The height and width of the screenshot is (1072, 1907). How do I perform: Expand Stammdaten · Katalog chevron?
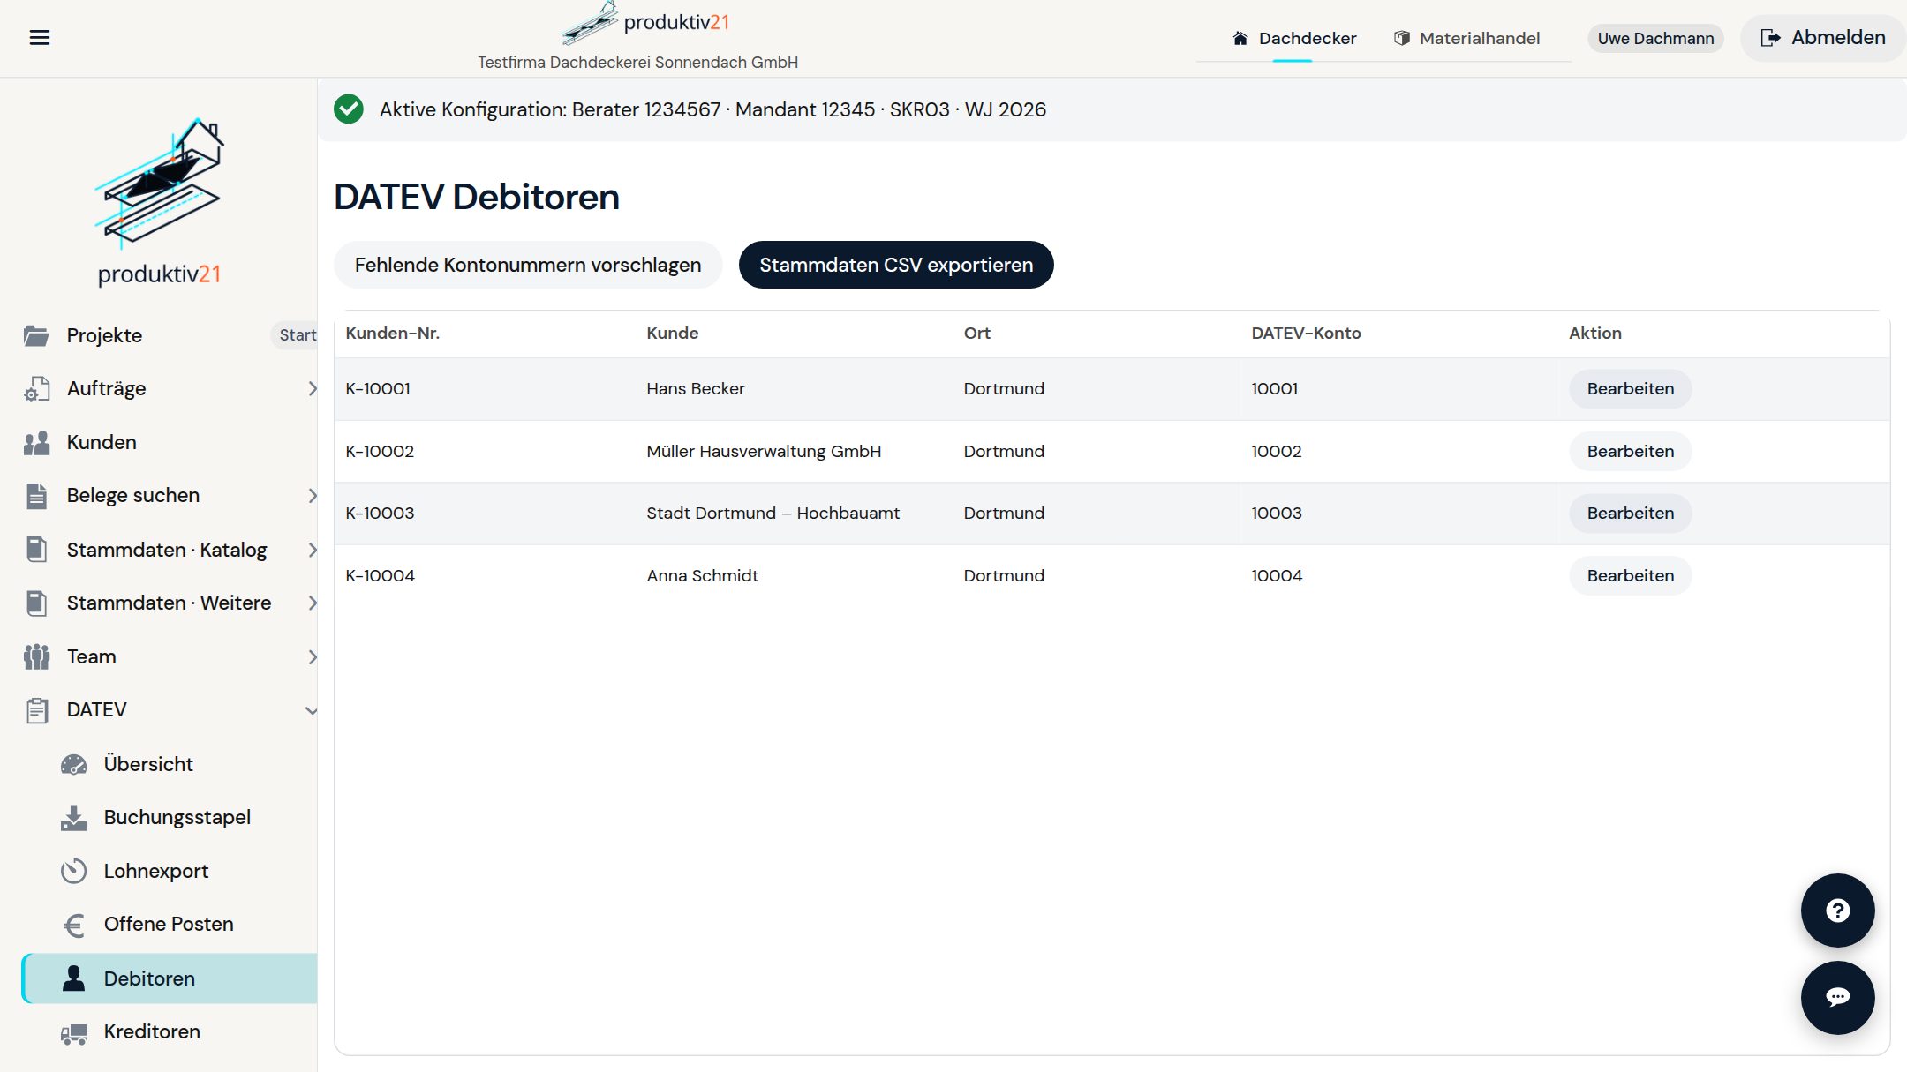coord(312,550)
